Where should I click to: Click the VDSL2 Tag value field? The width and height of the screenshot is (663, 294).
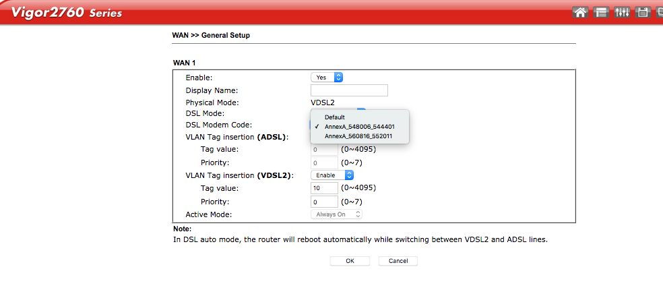pyautogui.click(x=324, y=188)
